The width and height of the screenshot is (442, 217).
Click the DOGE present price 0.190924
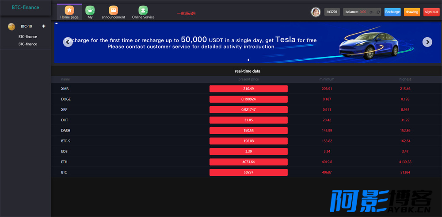tap(248, 99)
